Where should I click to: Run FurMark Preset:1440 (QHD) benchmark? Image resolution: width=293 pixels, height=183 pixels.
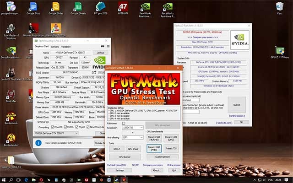click(171, 138)
